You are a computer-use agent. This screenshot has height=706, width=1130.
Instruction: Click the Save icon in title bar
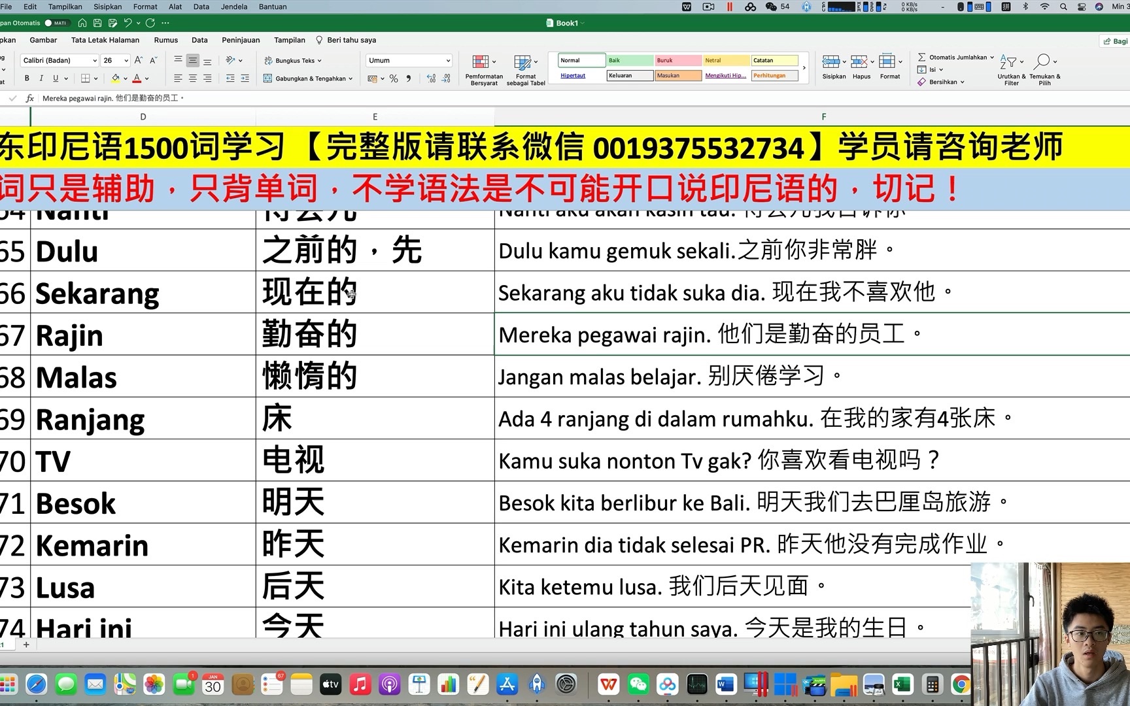(97, 23)
